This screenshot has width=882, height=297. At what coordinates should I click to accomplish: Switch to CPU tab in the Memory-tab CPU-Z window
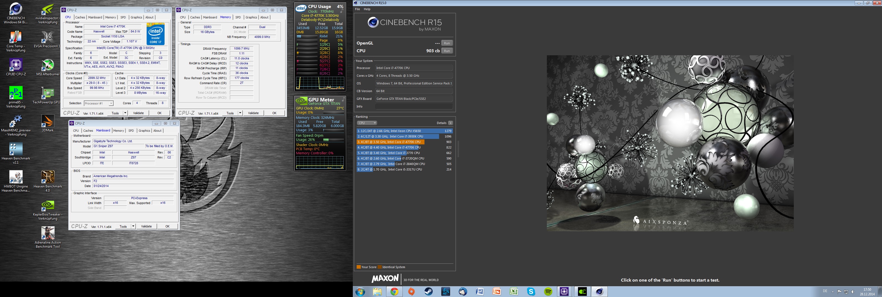tap(183, 17)
